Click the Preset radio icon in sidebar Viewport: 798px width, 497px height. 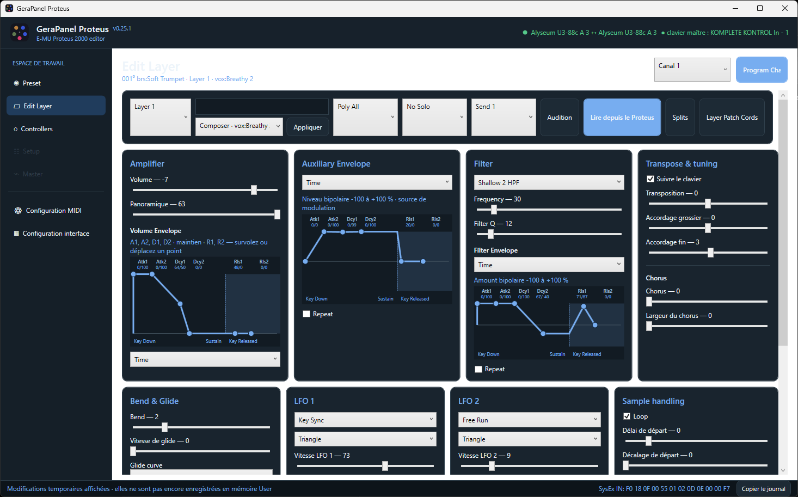pos(16,83)
